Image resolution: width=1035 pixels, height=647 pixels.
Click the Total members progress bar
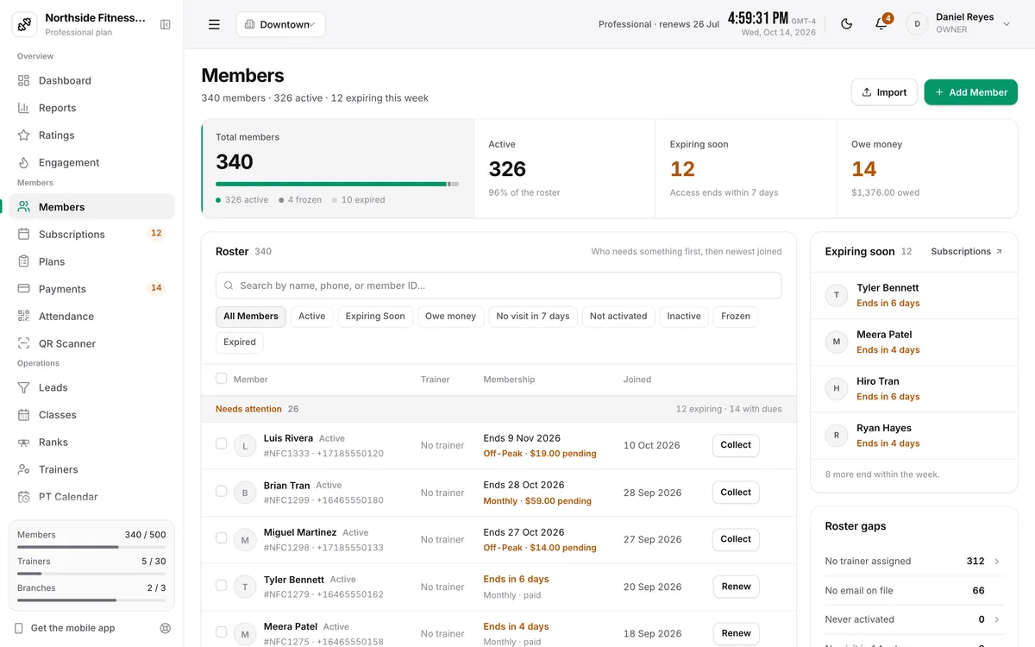pos(337,184)
